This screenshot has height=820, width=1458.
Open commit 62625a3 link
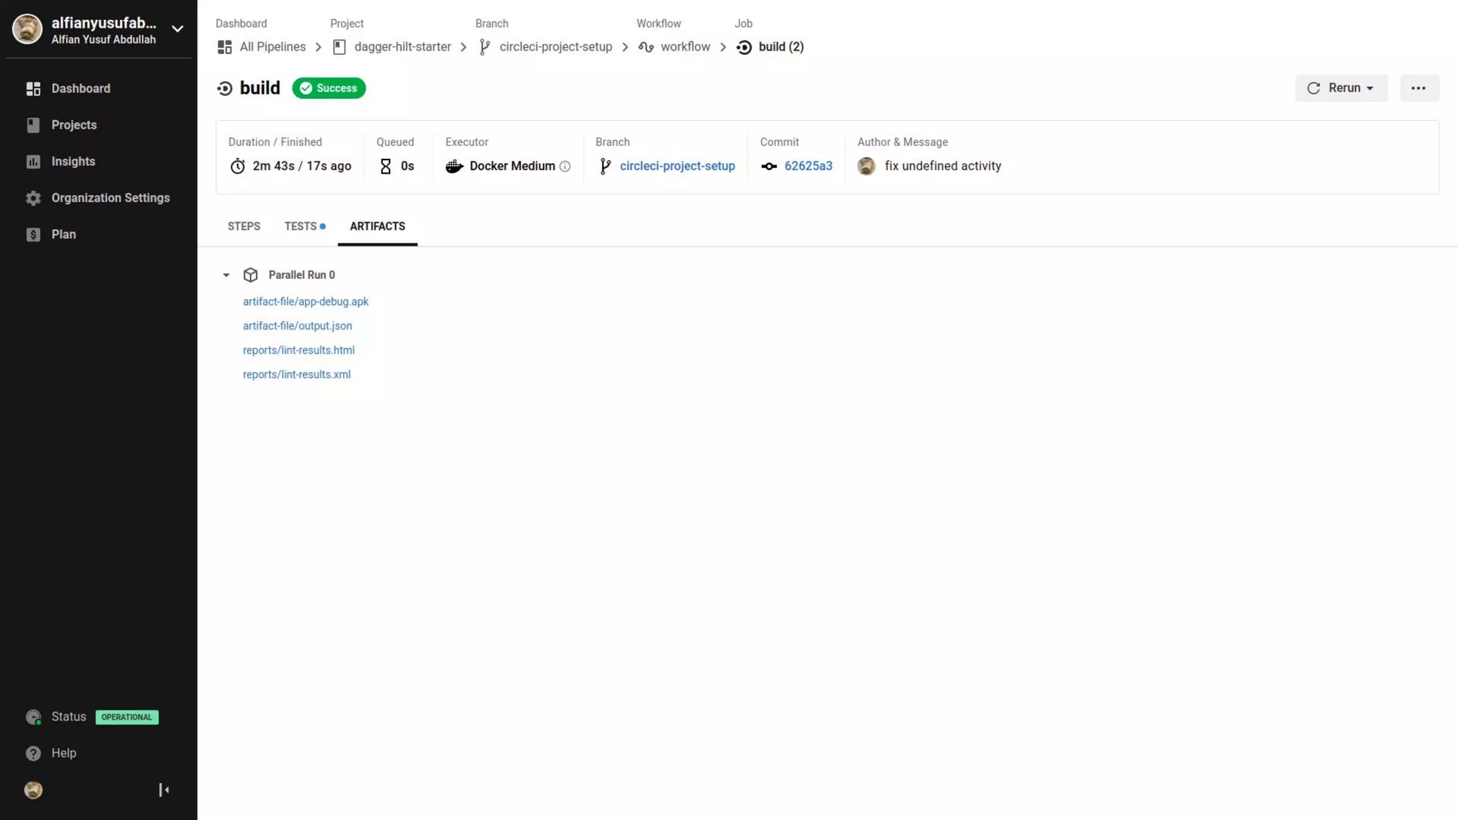coord(808,166)
